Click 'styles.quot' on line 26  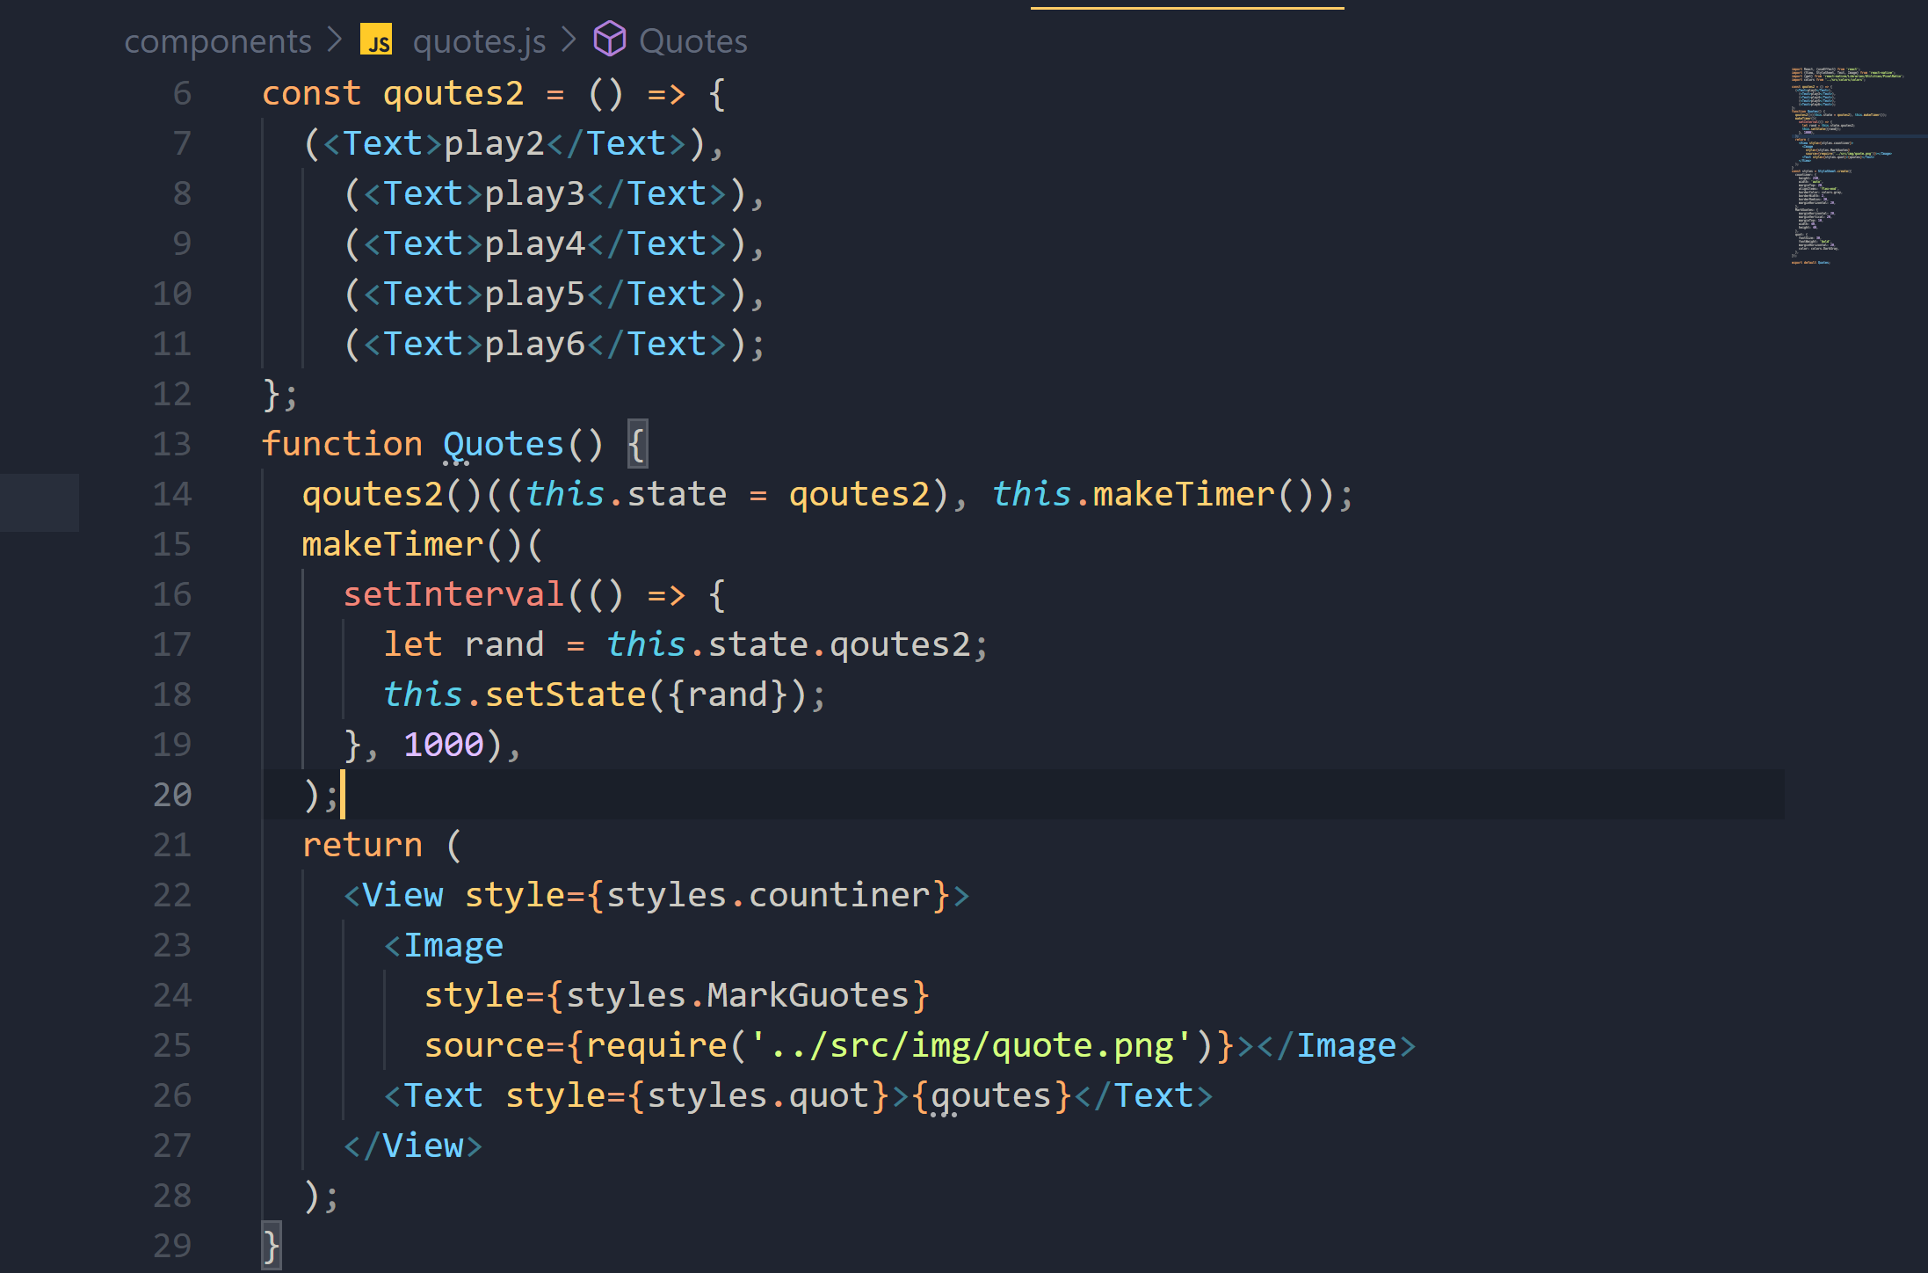pos(757,1095)
